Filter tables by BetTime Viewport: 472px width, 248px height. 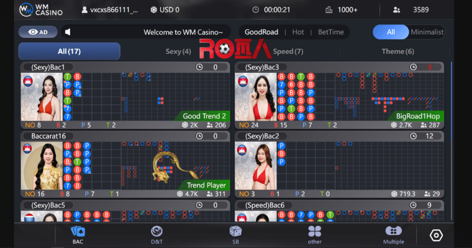(x=330, y=32)
